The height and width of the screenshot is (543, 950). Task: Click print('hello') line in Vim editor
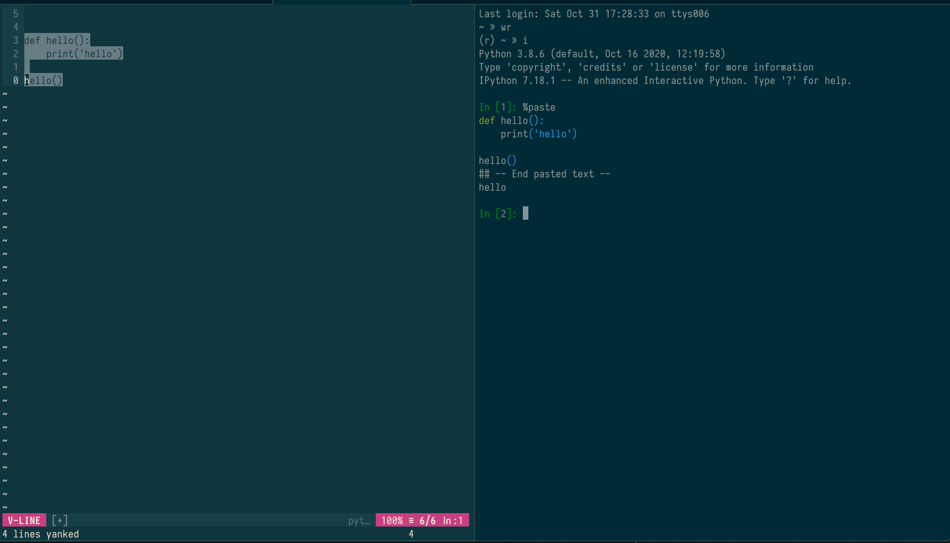84,54
